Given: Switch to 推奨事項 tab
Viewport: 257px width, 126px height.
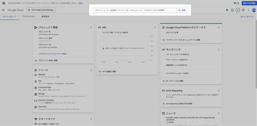Looking at the screenshot, I should click(45, 17).
